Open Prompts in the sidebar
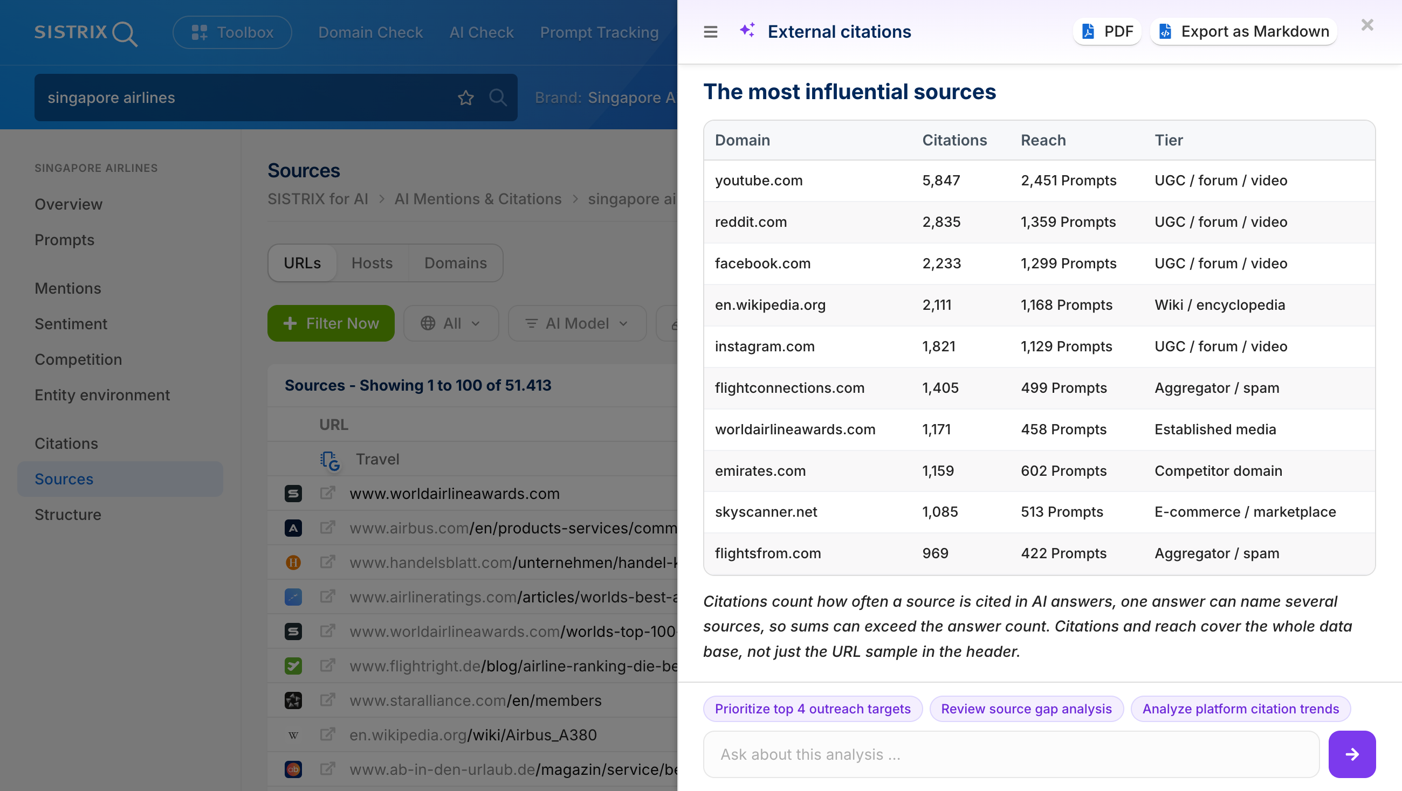 pyautogui.click(x=64, y=240)
